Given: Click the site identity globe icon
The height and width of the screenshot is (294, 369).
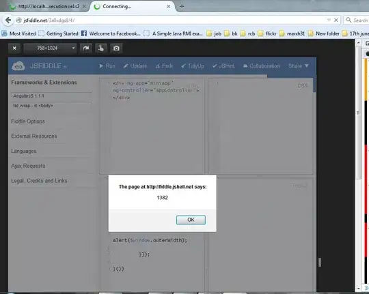Looking at the screenshot, I should pos(19,20).
